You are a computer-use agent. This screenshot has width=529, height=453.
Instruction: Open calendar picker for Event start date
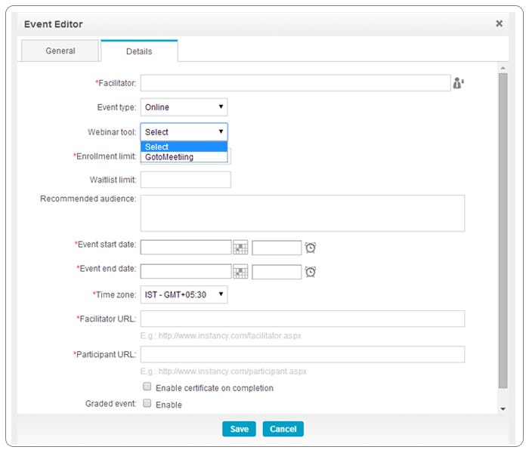240,248
